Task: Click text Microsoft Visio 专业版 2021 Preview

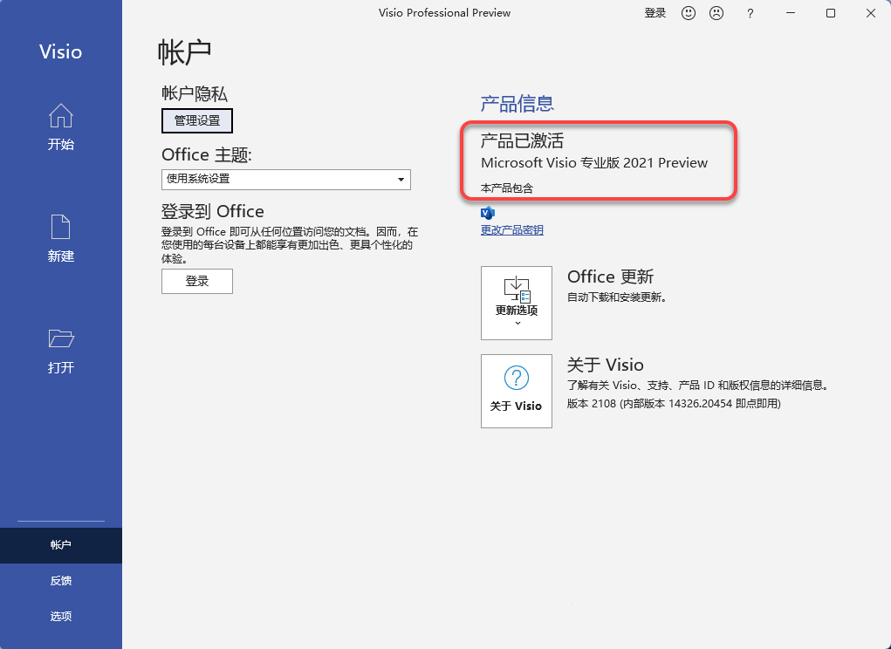Action: pos(594,163)
